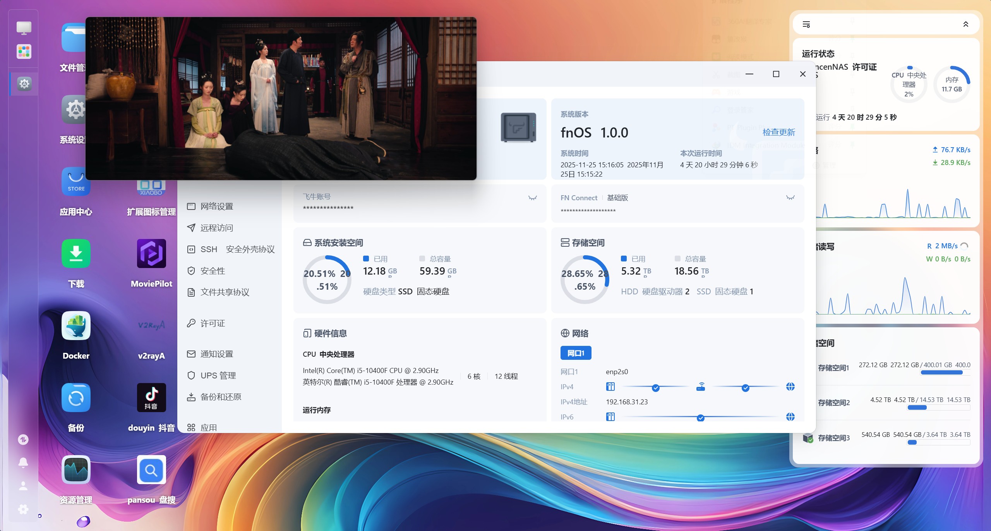Viewport: 991px width, 531px height.
Task: Open Docker from the desktop
Action: click(x=76, y=326)
